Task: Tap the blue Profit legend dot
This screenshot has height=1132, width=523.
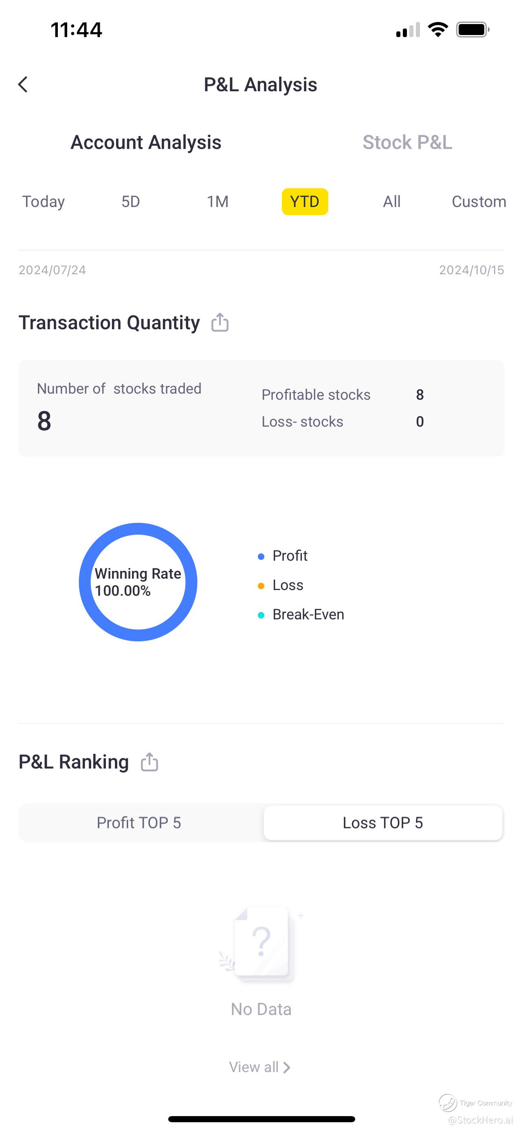Action: tap(261, 556)
